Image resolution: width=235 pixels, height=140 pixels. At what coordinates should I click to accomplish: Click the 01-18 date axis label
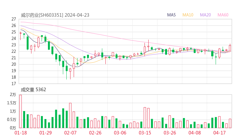pos(21,133)
